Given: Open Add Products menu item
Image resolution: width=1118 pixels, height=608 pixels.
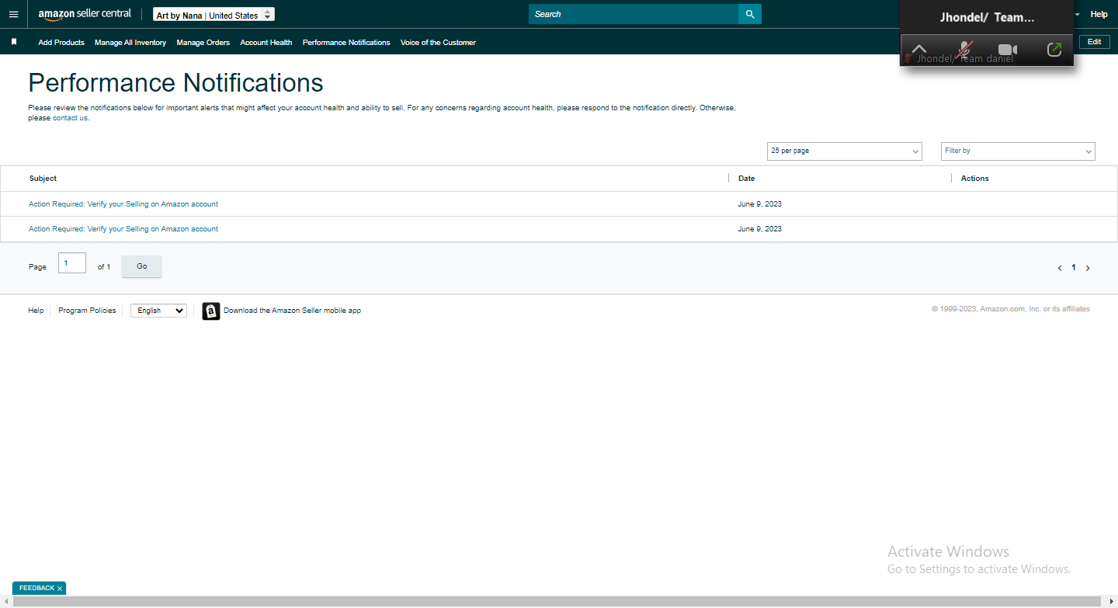Looking at the screenshot, I should pos(61,43).
